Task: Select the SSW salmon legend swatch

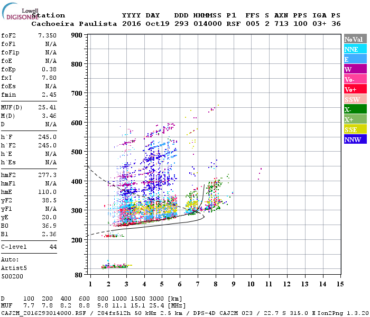Action: point(355,99)
